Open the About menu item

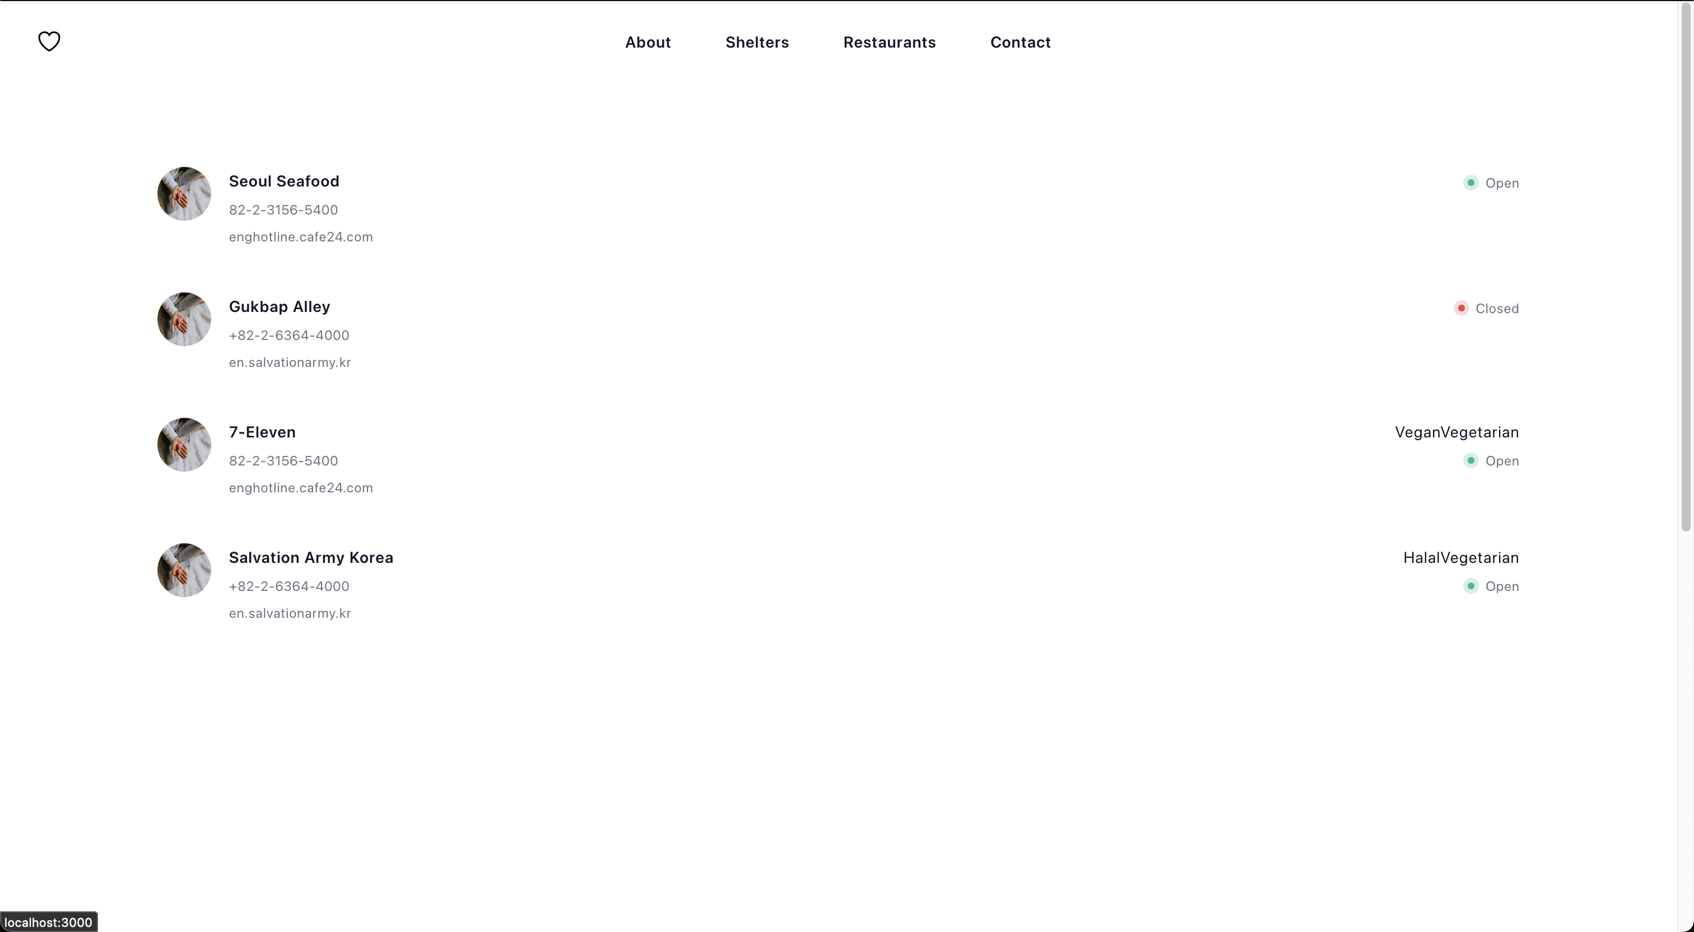647,43
